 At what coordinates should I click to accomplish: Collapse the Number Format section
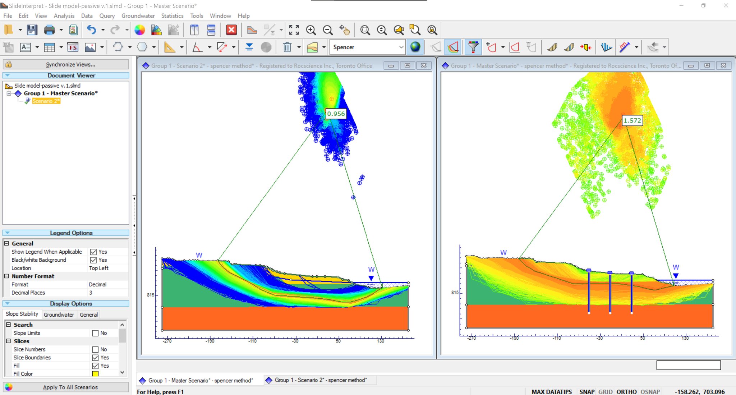(x=6, y=276)
